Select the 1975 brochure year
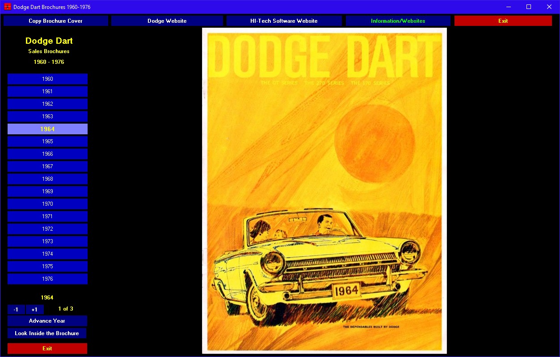 (x=47, y=266)
